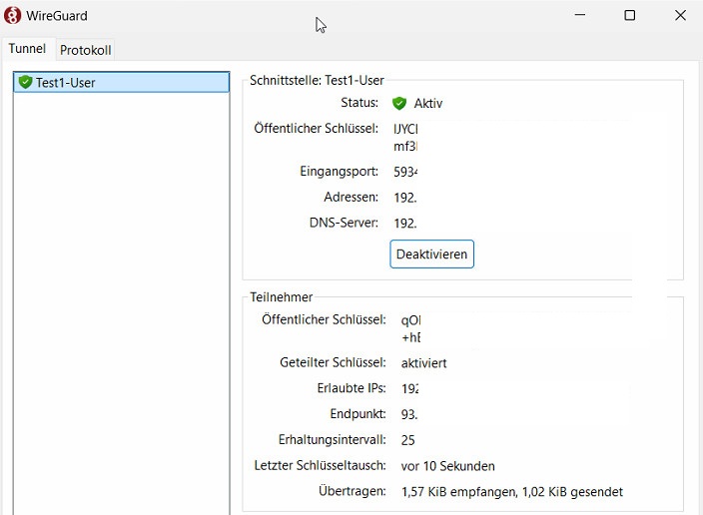
Task: Click the Aktiv status text
Action: click(x=427, y=103)
